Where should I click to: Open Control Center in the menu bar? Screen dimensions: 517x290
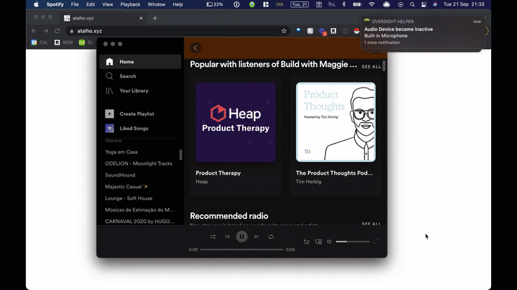tap(424, 5)
